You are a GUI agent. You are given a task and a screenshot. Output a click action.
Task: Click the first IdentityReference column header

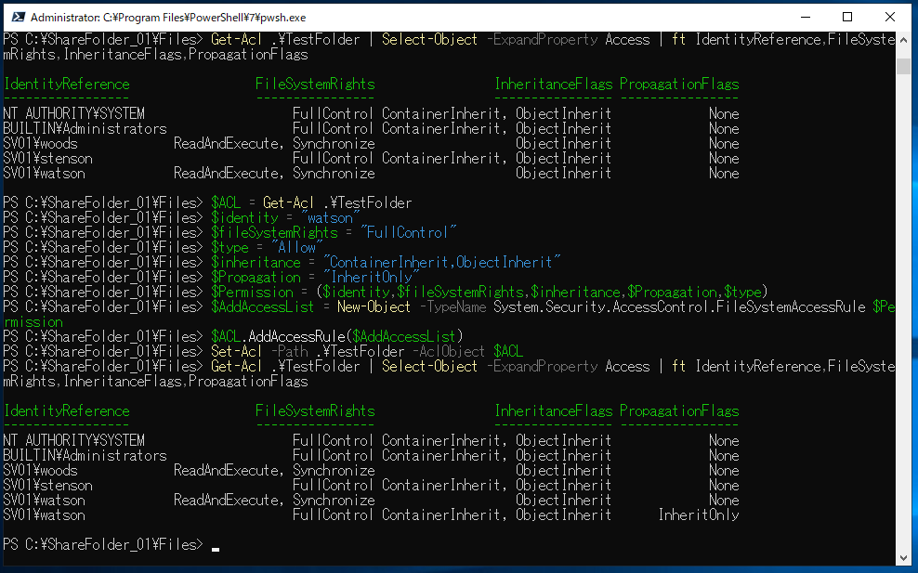(67, 85)
